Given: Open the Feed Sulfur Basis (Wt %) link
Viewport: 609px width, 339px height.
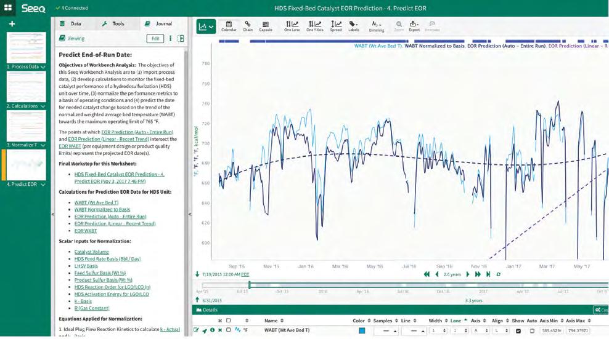Looking at the screenshot, I should (100, 273).
